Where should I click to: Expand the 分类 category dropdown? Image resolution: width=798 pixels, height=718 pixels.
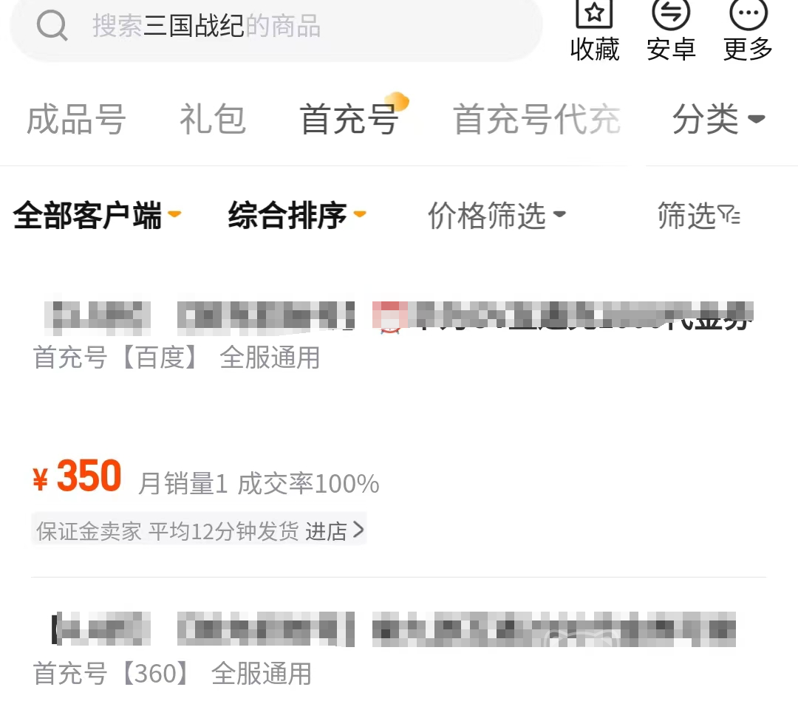click(x=719, y=119)
